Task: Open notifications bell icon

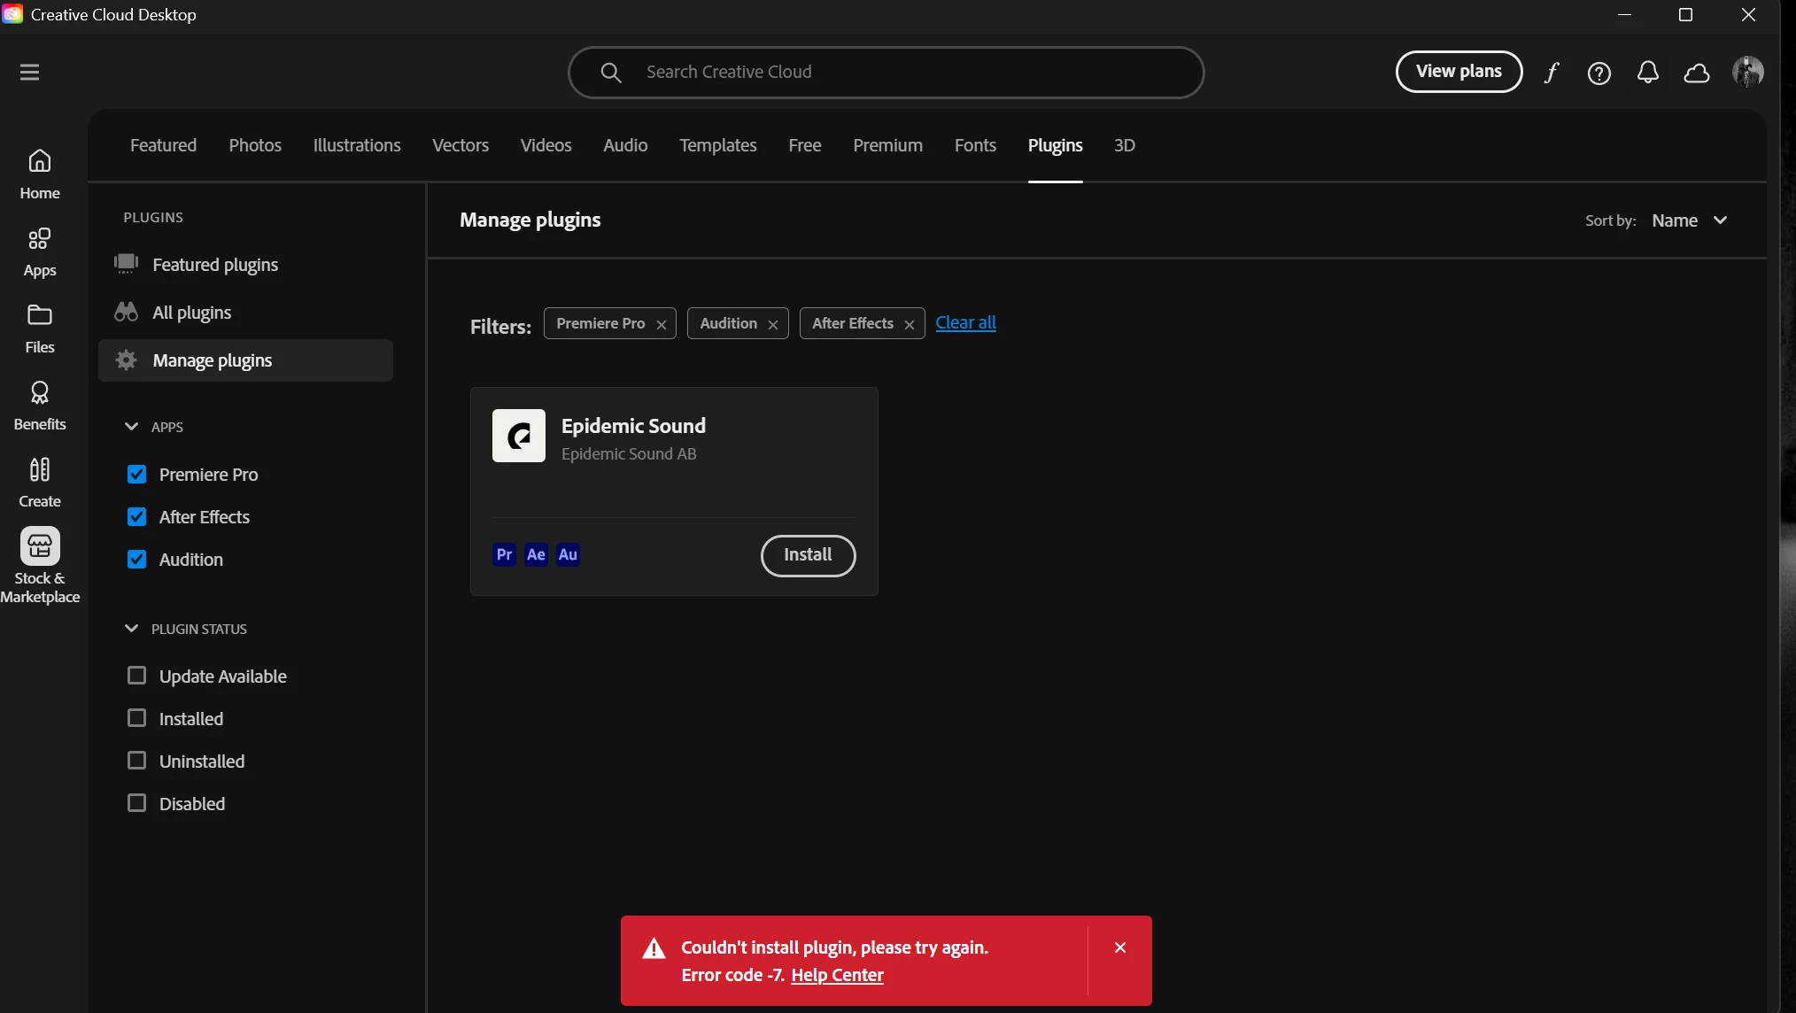Action: 1647,73
